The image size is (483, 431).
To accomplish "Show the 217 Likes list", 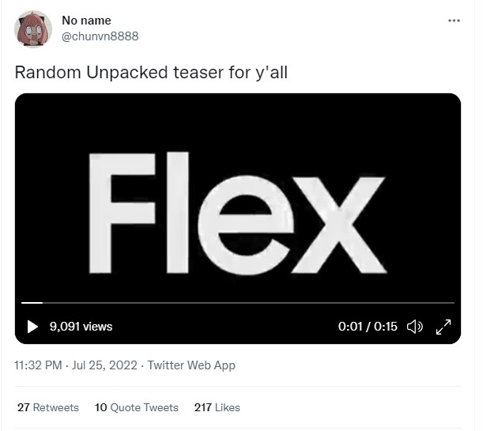I will coord(217,407).
